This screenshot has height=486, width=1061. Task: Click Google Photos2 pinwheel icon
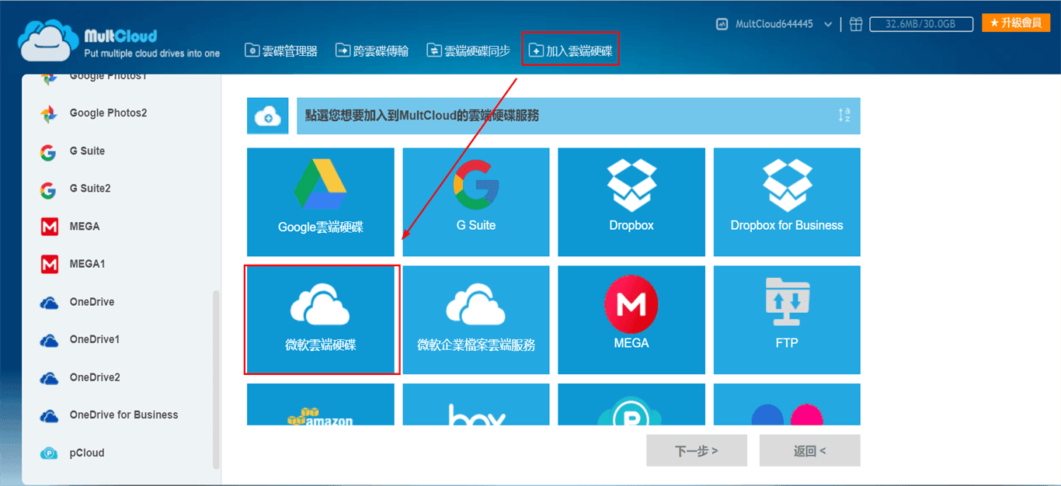click(x=48, y=113)
